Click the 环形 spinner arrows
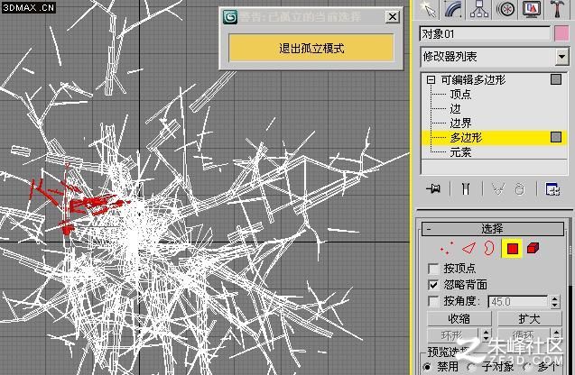Viewport: 575px width, 375px height. click(x=486, y=334)
